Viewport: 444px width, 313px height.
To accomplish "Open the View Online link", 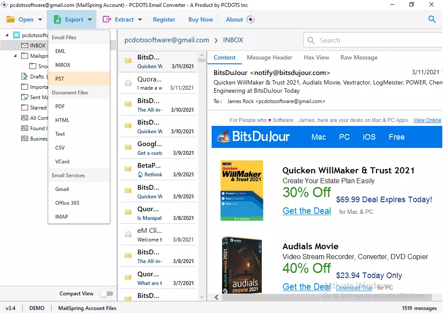I will (427, 120).
